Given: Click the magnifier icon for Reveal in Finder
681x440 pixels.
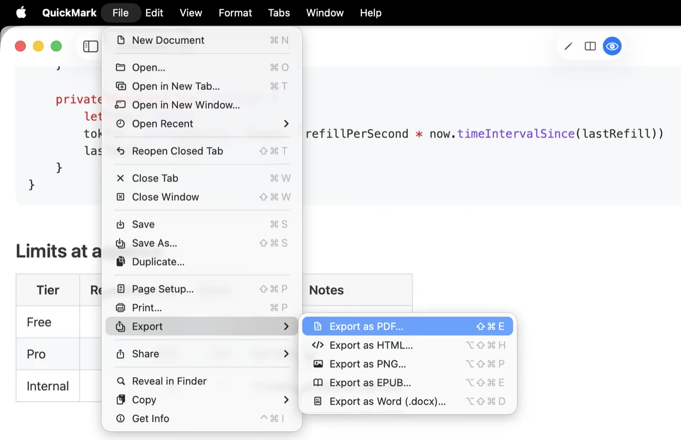Looking at the screenshot, I should point(121,381).
